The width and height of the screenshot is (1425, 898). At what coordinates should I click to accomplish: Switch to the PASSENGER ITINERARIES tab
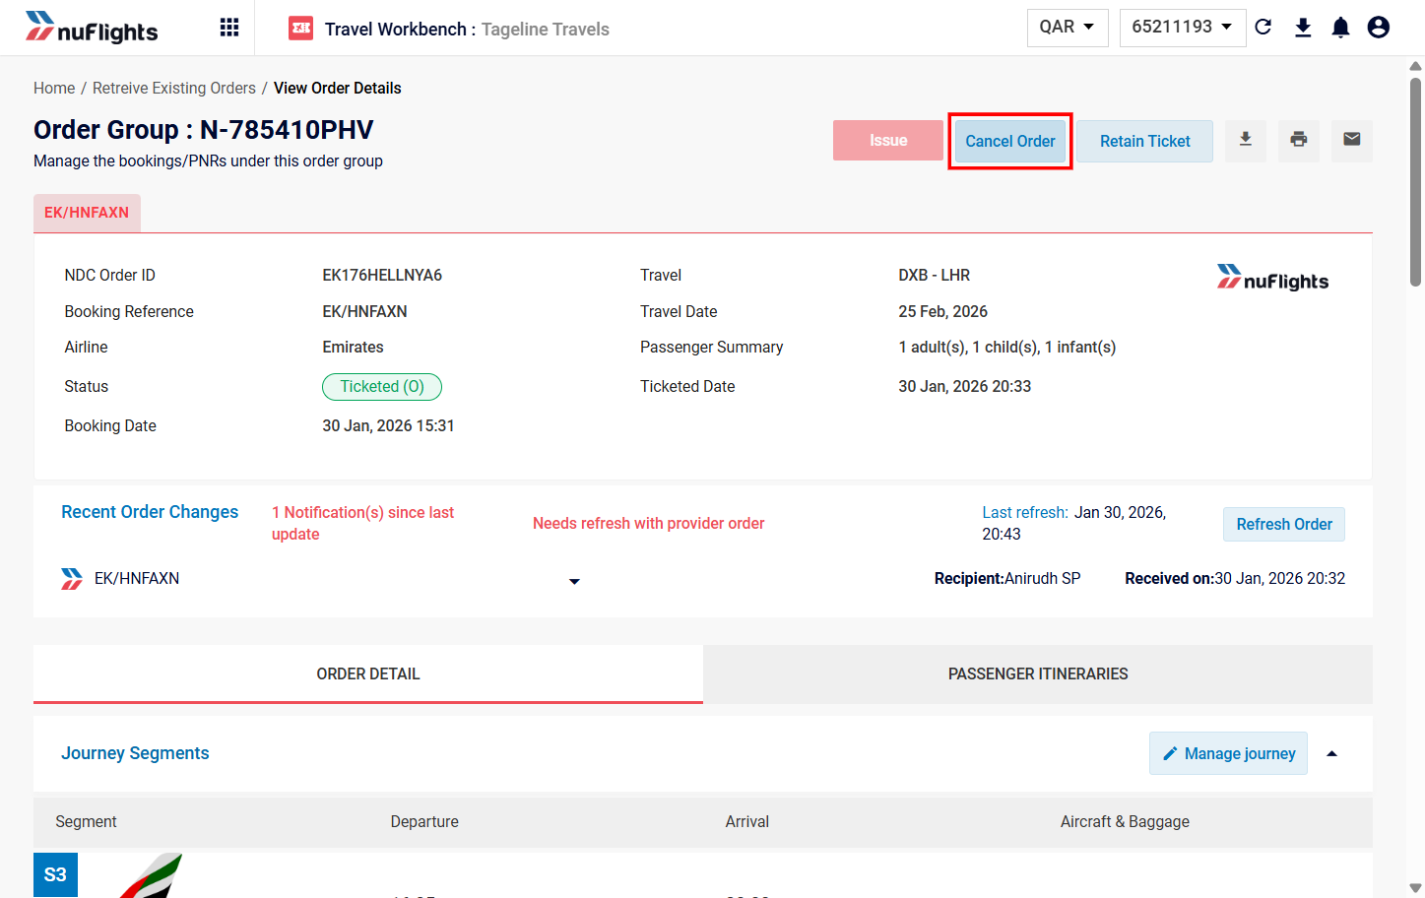1038,673
